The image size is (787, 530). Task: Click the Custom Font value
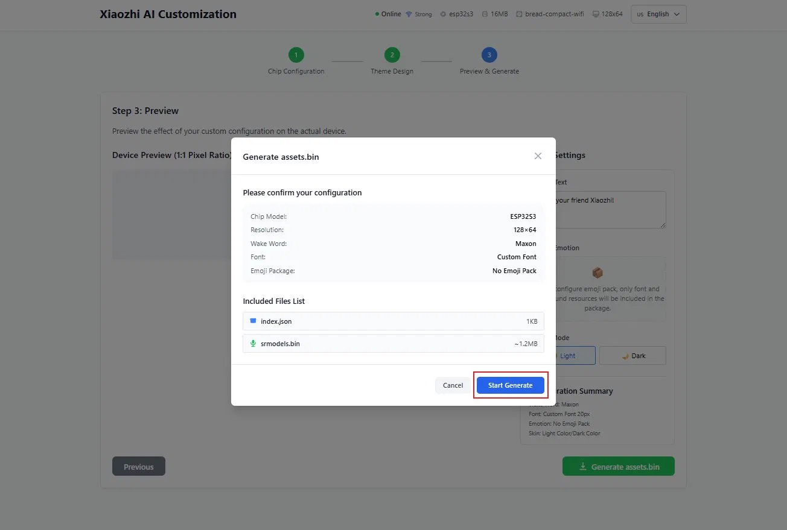[517, 257]
